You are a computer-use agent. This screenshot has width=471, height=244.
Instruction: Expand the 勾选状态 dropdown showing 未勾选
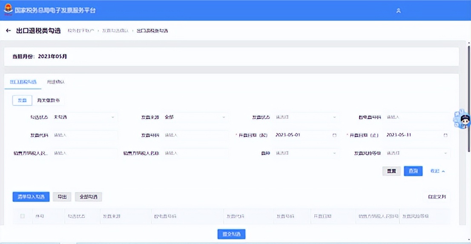click(85, 117)
